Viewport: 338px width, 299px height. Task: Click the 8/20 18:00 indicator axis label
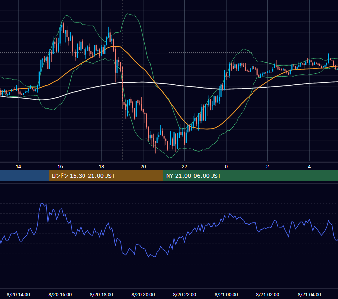101,294
